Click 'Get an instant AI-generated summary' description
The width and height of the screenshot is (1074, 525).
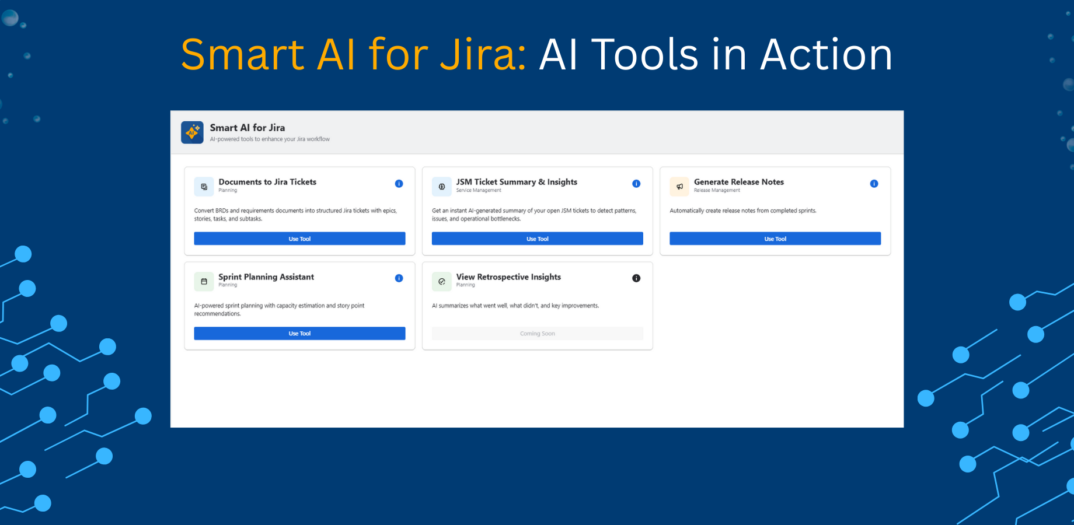pos(534,215)
